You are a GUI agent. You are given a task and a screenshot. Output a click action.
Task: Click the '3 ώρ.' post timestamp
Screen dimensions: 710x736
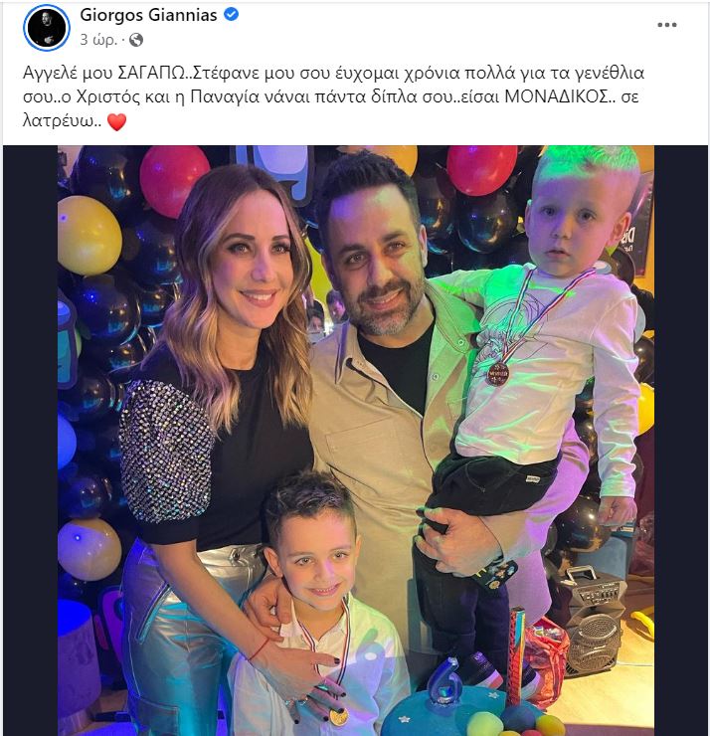click(98, 40)
